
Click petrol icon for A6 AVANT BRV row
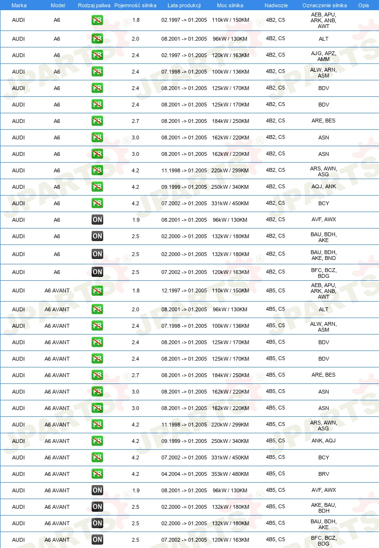click(x=97, y=474)
